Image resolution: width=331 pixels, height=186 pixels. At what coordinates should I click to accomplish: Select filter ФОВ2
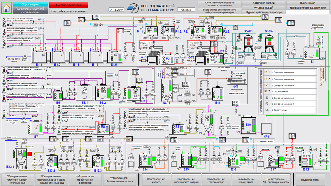pyautogui.click(x=269, y=44)
